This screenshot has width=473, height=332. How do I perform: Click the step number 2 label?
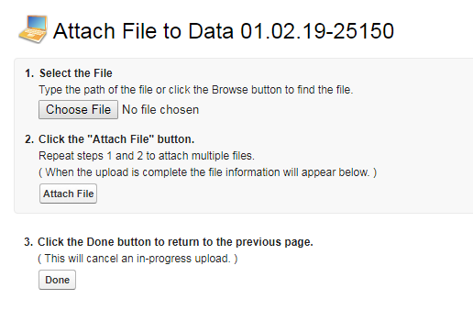pyautogui.click(x=29, y=139)
